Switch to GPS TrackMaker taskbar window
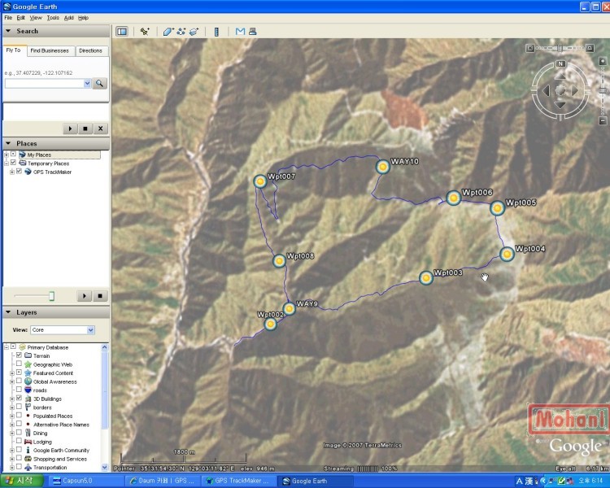This screenshot has width=610, height=488. click(237, 481)
